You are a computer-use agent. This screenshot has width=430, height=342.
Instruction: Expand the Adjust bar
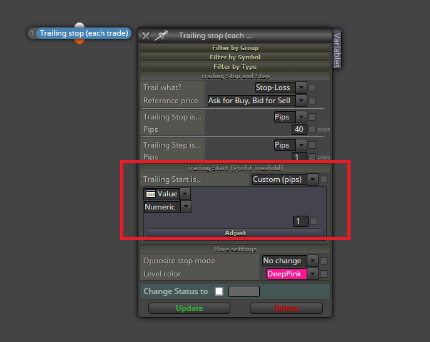(x=235, y=233)
